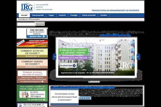
Task: Go to the Viager section
Action: pyautogui.click(x=51, y=15)
